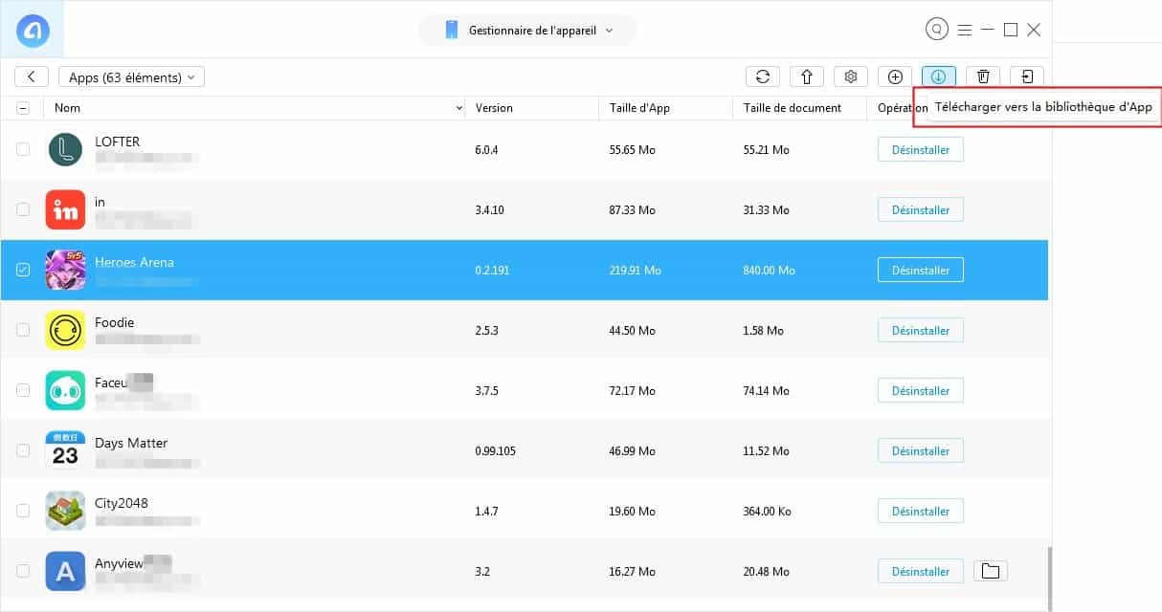This screenshot has height=612, width=1162.
Task: Uncheck the Heroes Arena checkbox
Action: 23,271
